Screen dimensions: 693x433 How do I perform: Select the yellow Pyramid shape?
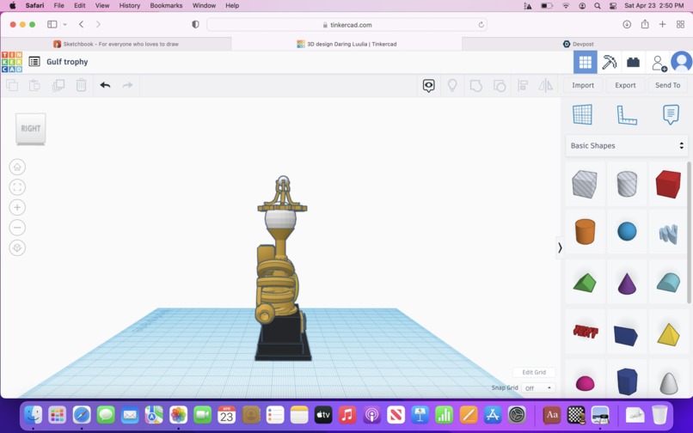click(668, 334)
